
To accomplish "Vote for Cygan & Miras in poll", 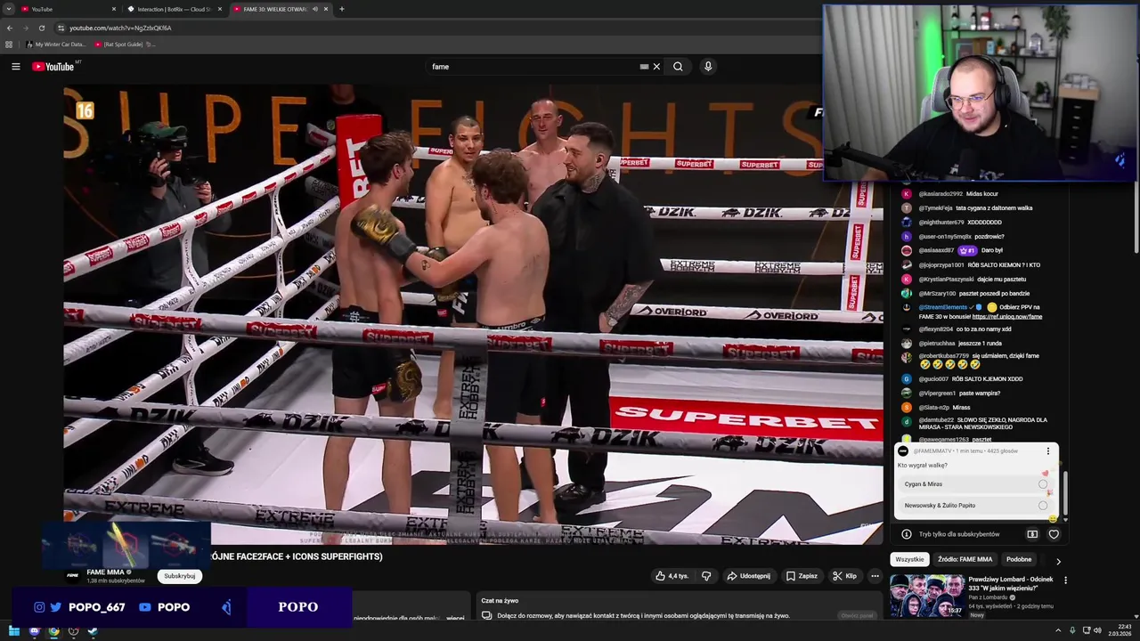I will (x=975, y=484).
